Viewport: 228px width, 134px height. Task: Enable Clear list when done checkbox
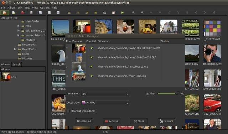[68, 111]
